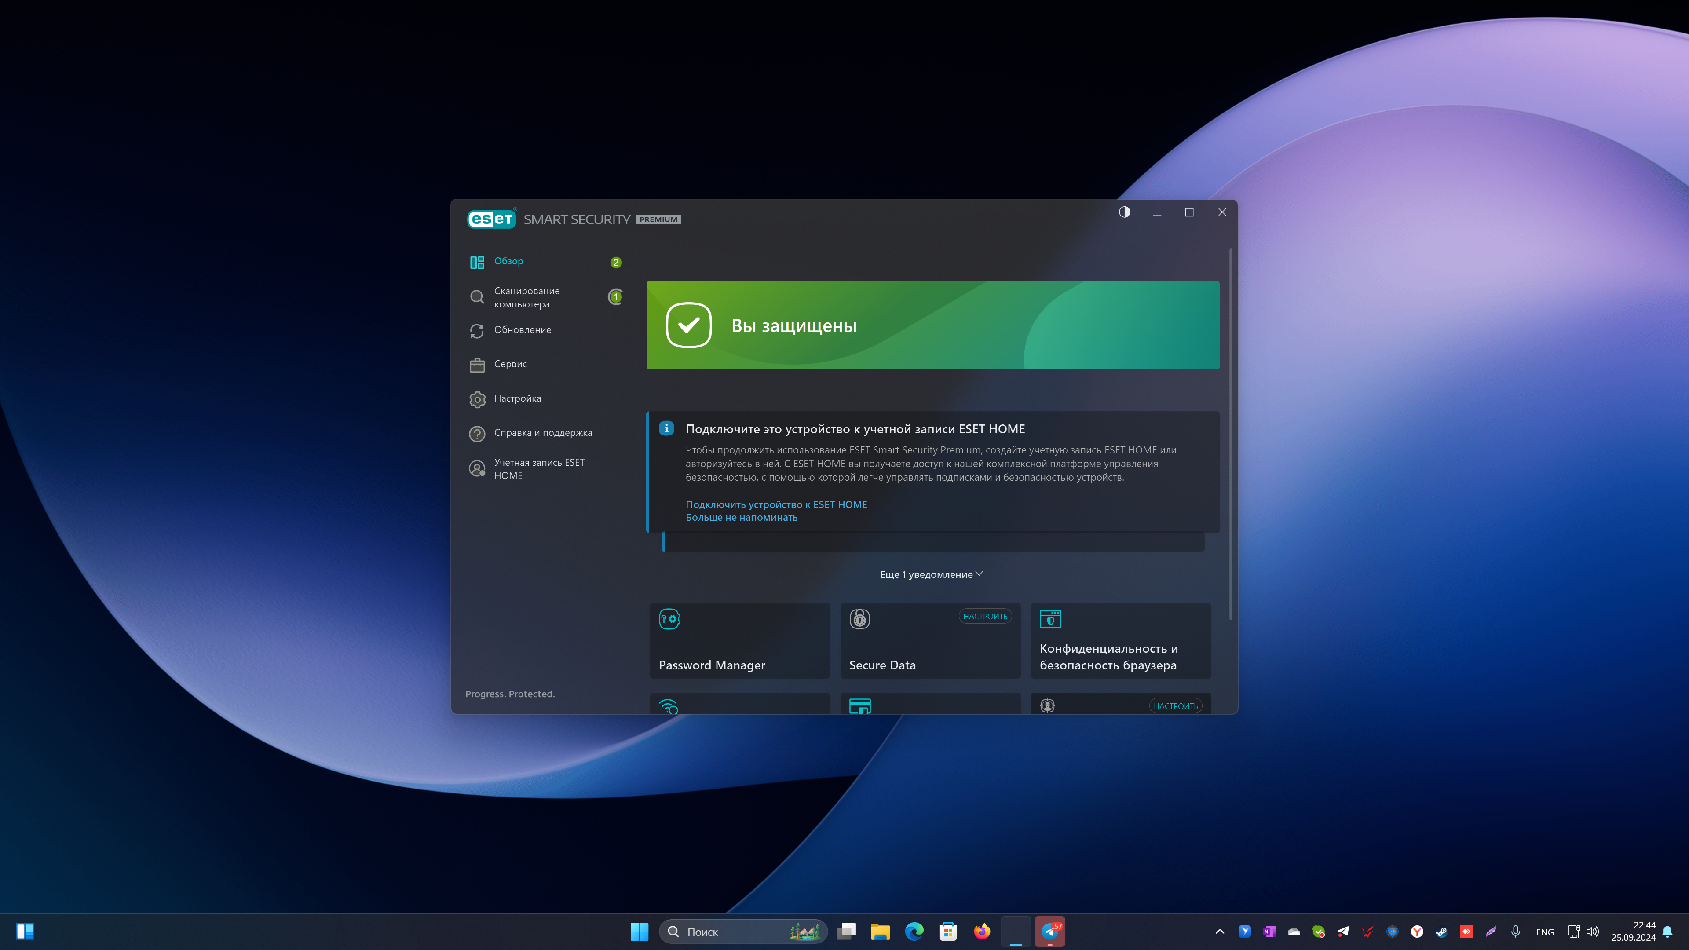Click Подключить устройство к ESET HOME link
Screen dimensions: 1689x950
tap(776, 504)
